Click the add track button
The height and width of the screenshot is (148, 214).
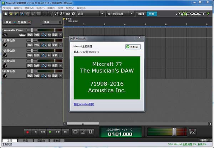click(x=9, y=22)
